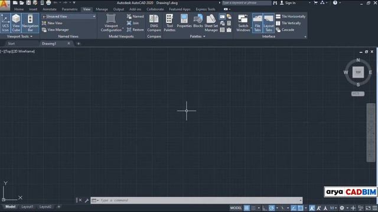Screen dimensions: 378x212
Task: Open the Add-ins ribbon tab
Action: point(135,9)
